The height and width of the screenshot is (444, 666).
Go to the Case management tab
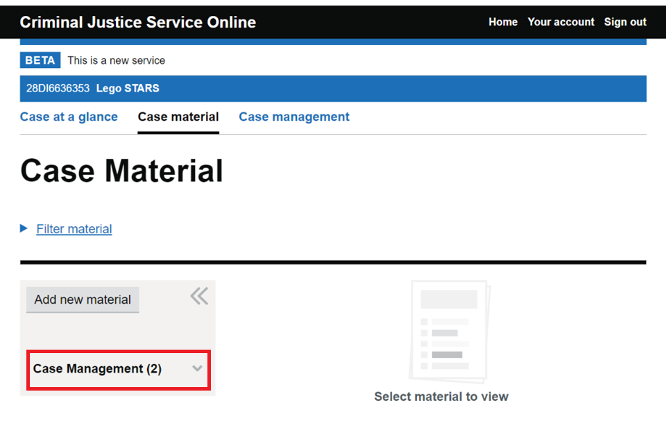coord(294,117)
